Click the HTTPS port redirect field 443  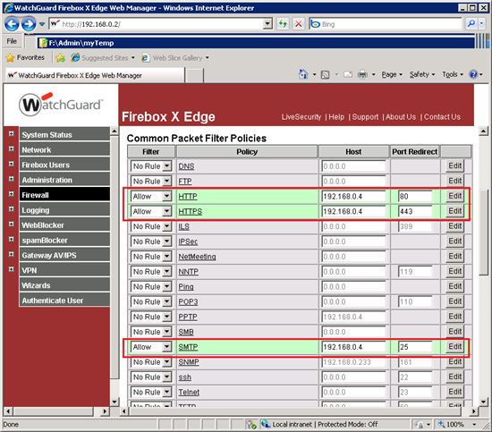click(x=415, y=211)
